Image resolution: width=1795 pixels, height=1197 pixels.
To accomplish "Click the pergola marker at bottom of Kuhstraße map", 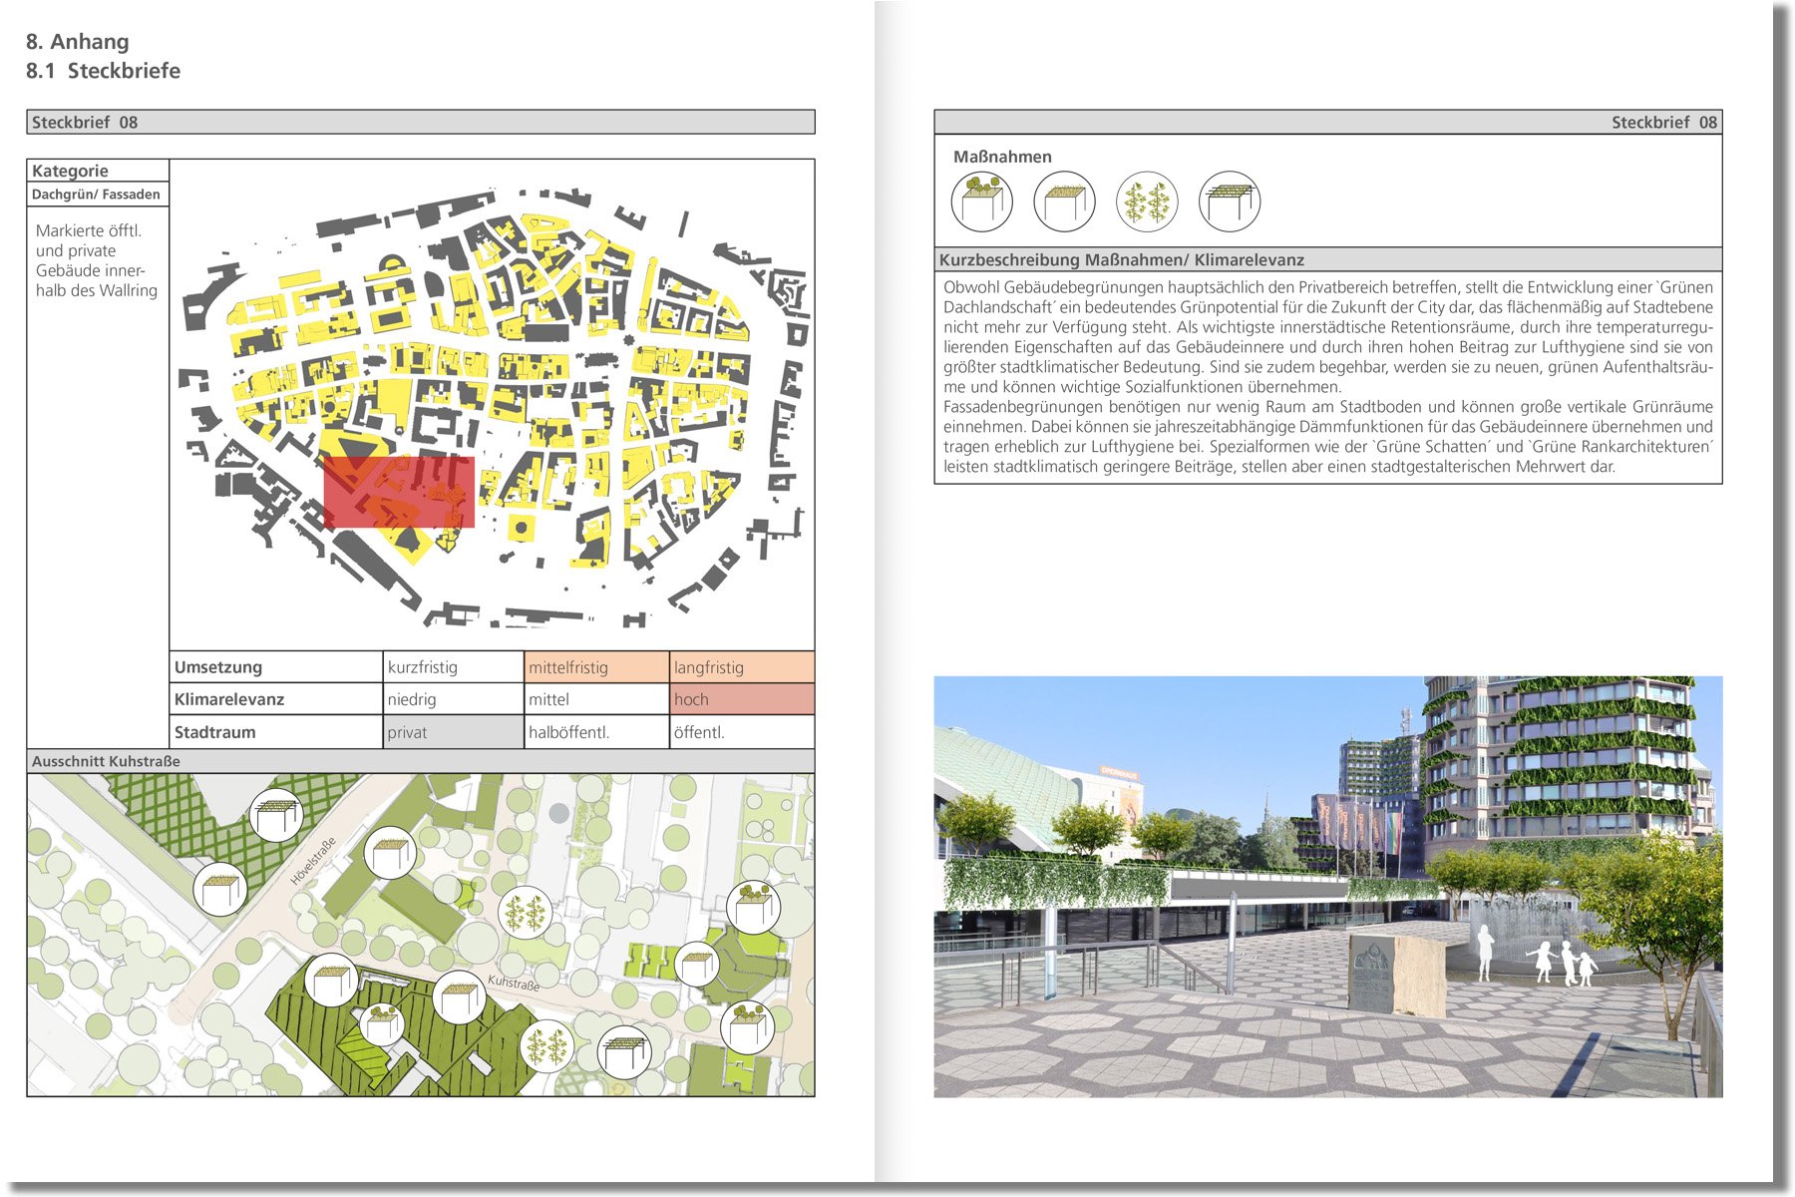I will 624,1052.
